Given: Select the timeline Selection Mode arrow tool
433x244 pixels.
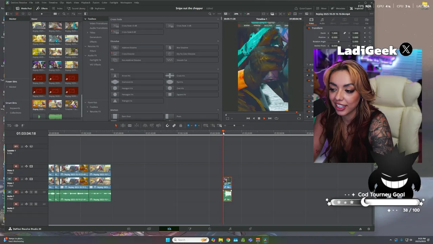Looking at the screenshot, I should [x=116, y=126].
